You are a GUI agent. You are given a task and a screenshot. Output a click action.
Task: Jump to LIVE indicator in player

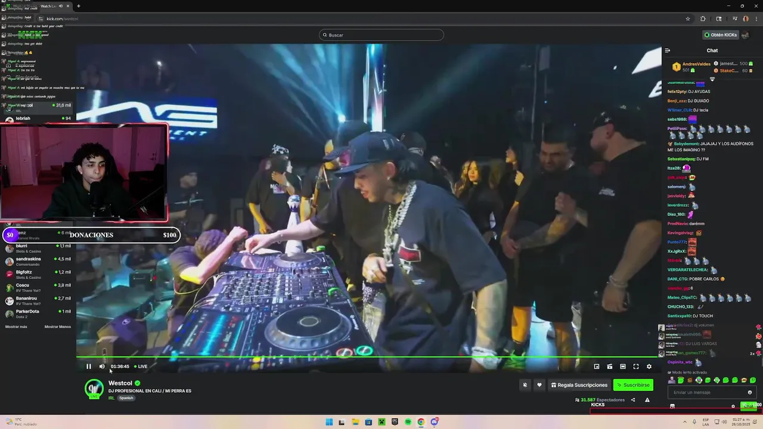click(x=141, y=366)
